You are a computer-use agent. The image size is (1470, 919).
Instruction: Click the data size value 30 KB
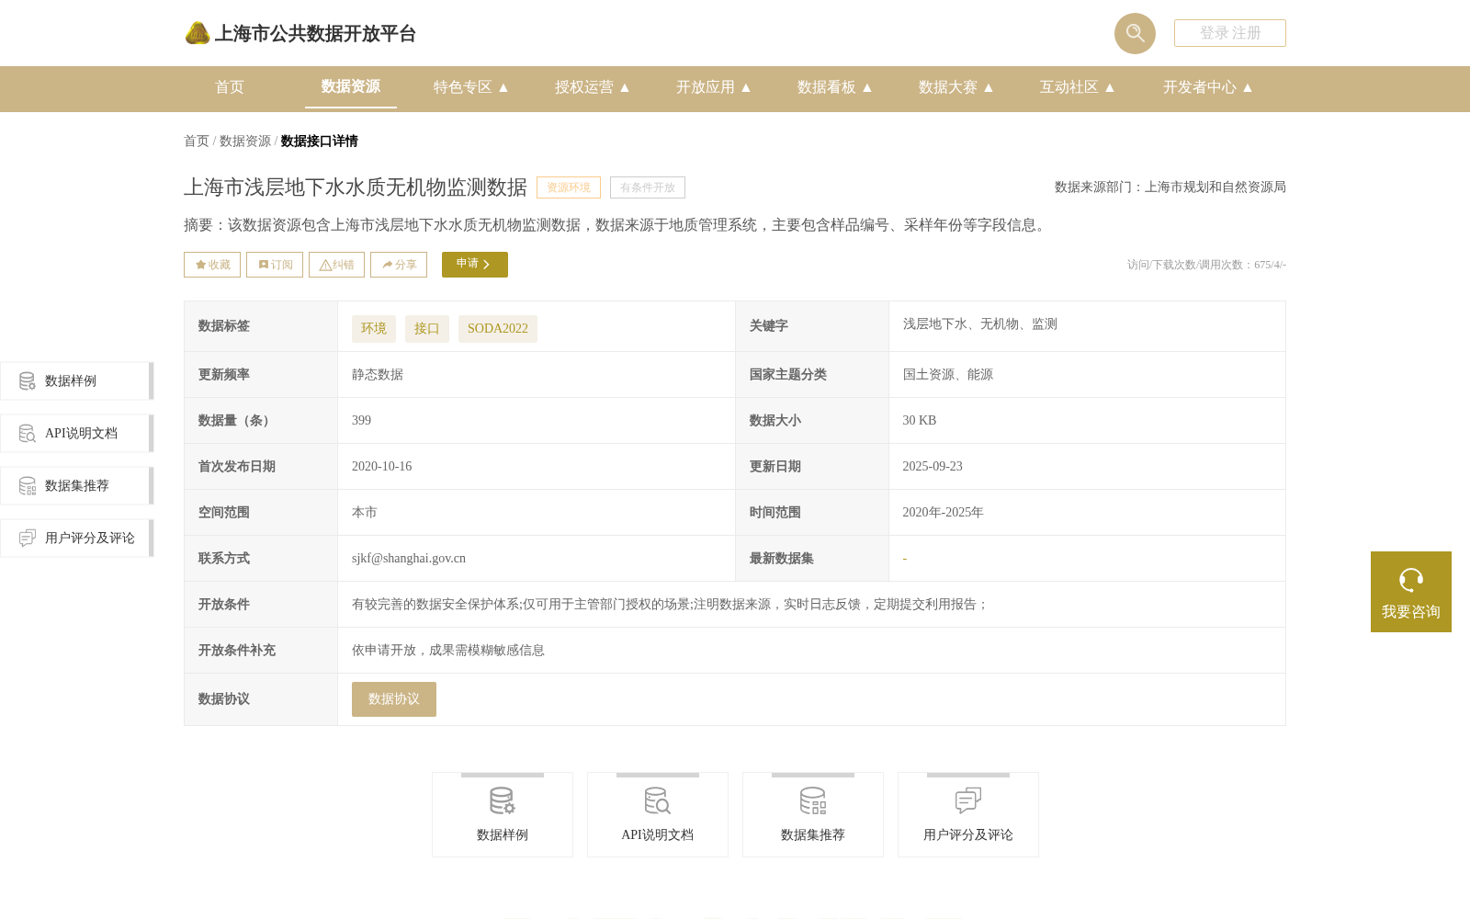point(920,420)
